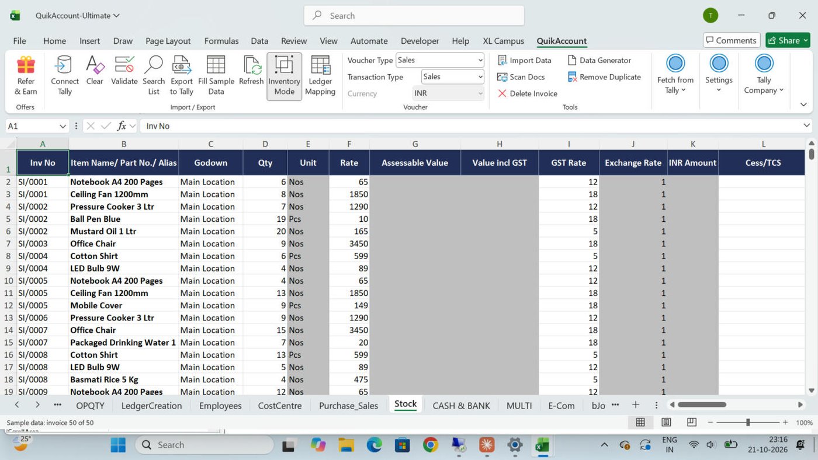Click the zoom slider handle
This screenshot has width=818, height=460.
coord(748,422)
